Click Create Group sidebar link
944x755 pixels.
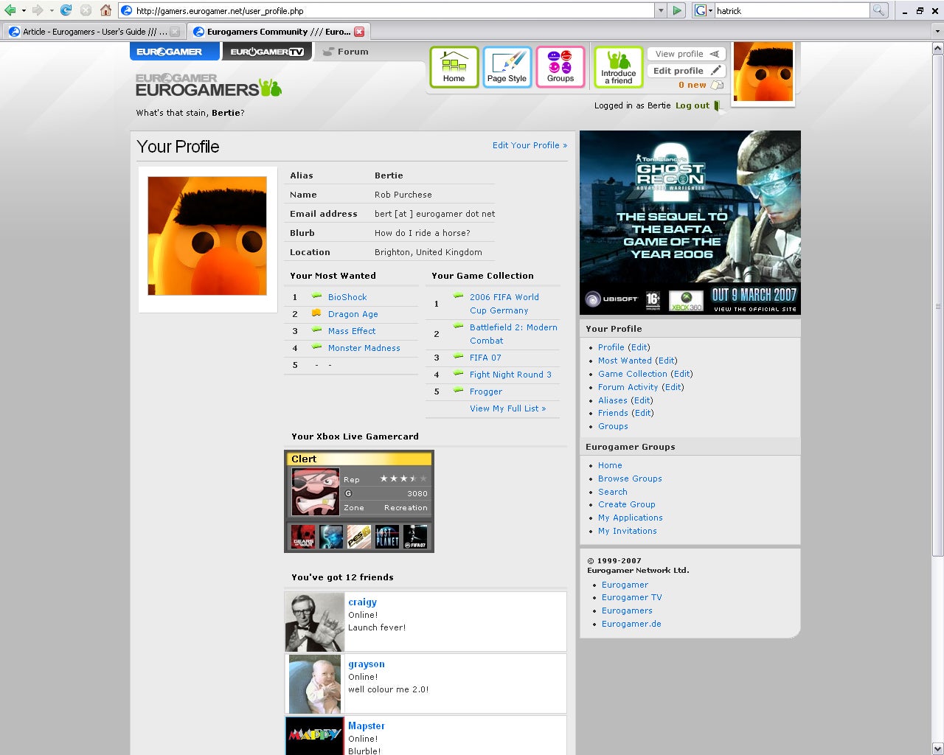627,504
